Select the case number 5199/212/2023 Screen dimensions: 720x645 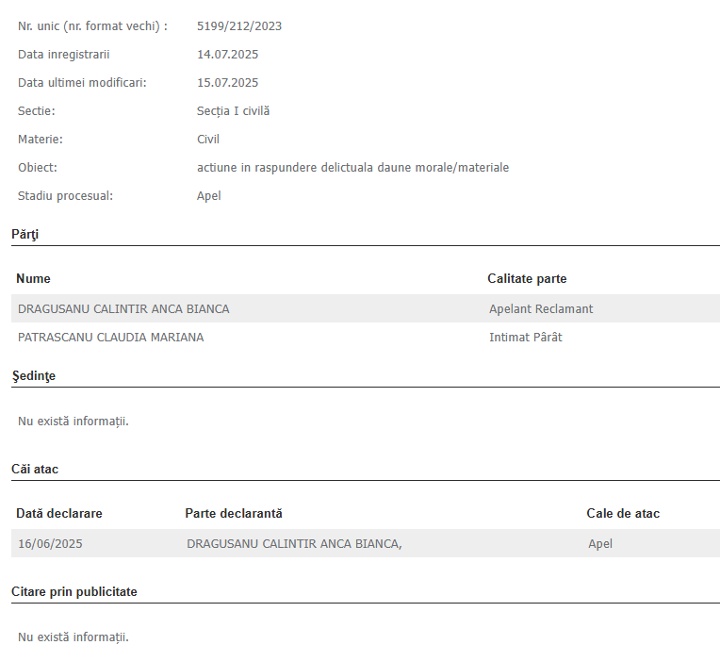click(239, 26)
